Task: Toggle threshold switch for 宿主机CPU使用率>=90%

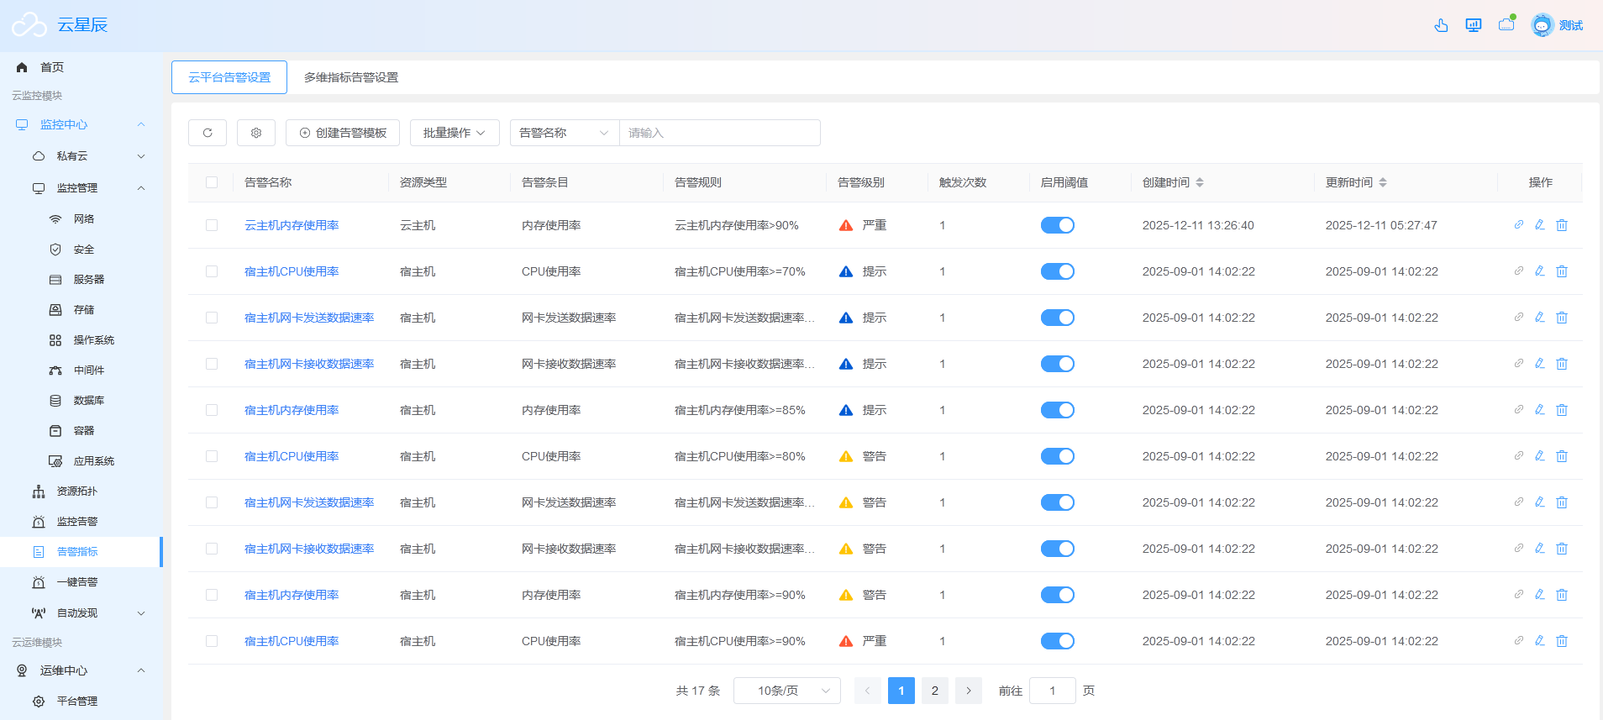Action: point(1058,641)
